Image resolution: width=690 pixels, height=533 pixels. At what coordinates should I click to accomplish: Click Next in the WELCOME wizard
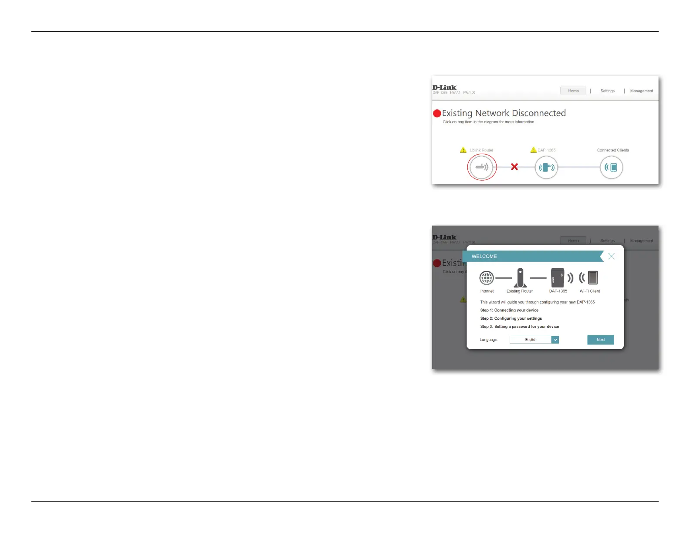click(601, 340)
